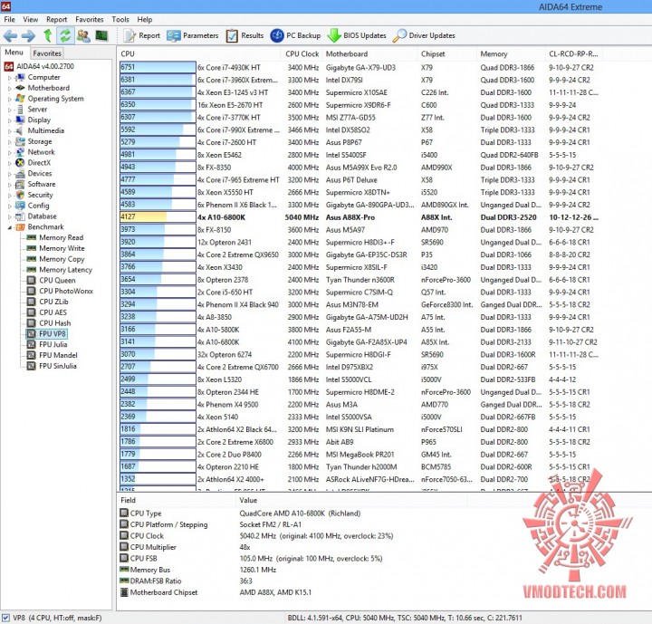Viewport: 652px width, 624px height.
Task: Open the File menu
Action: pos(9,19)
